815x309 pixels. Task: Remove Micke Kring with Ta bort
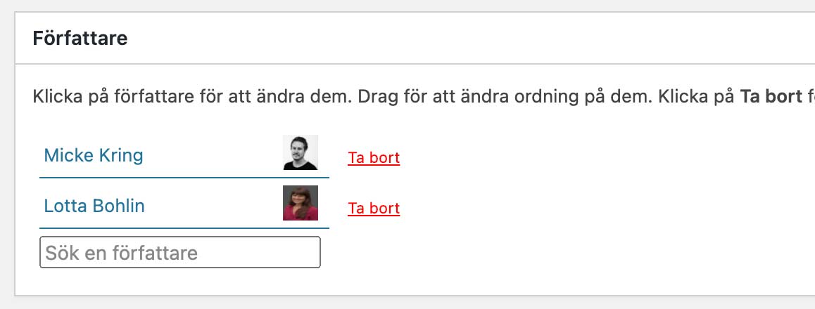[x=374, y=157]
